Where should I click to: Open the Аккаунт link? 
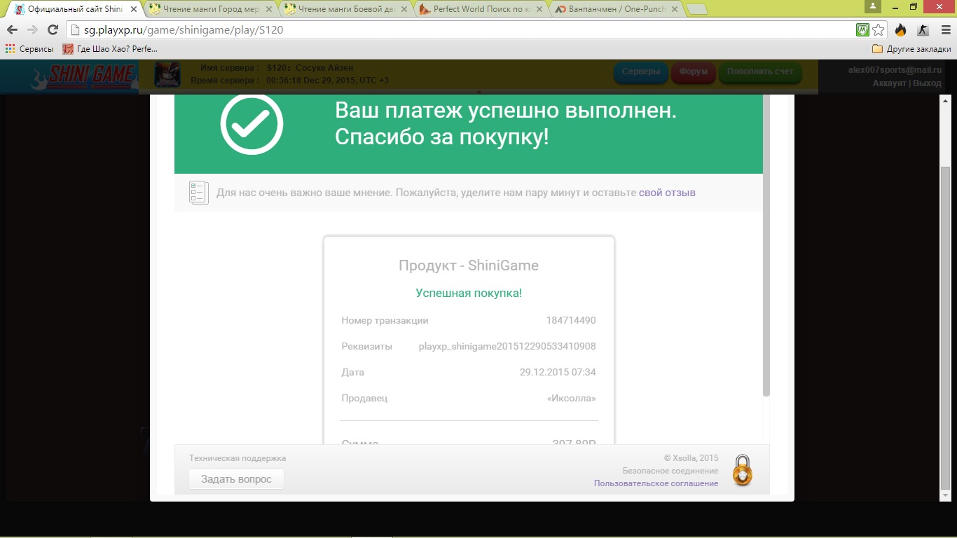(x=890, y=83)
